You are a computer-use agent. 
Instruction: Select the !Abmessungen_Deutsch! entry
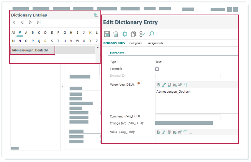[x=30, y=50]
